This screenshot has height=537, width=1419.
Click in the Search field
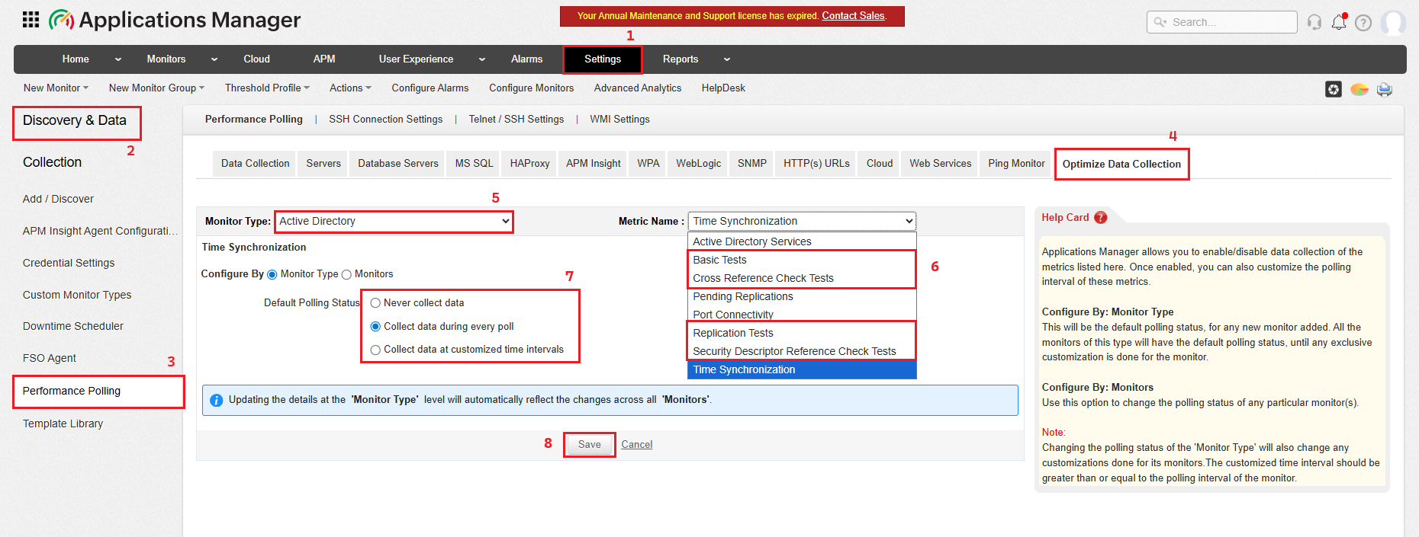coord(1222,22)
